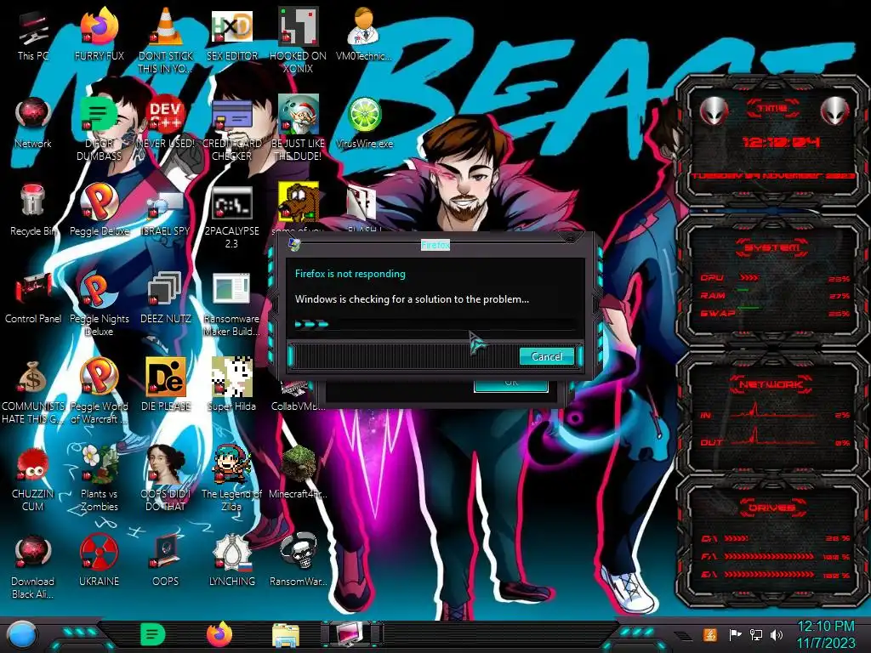This screenshot has height=653, width=871.
Task: Switch to Firefox in the taskbar
Action: point(219,634)
